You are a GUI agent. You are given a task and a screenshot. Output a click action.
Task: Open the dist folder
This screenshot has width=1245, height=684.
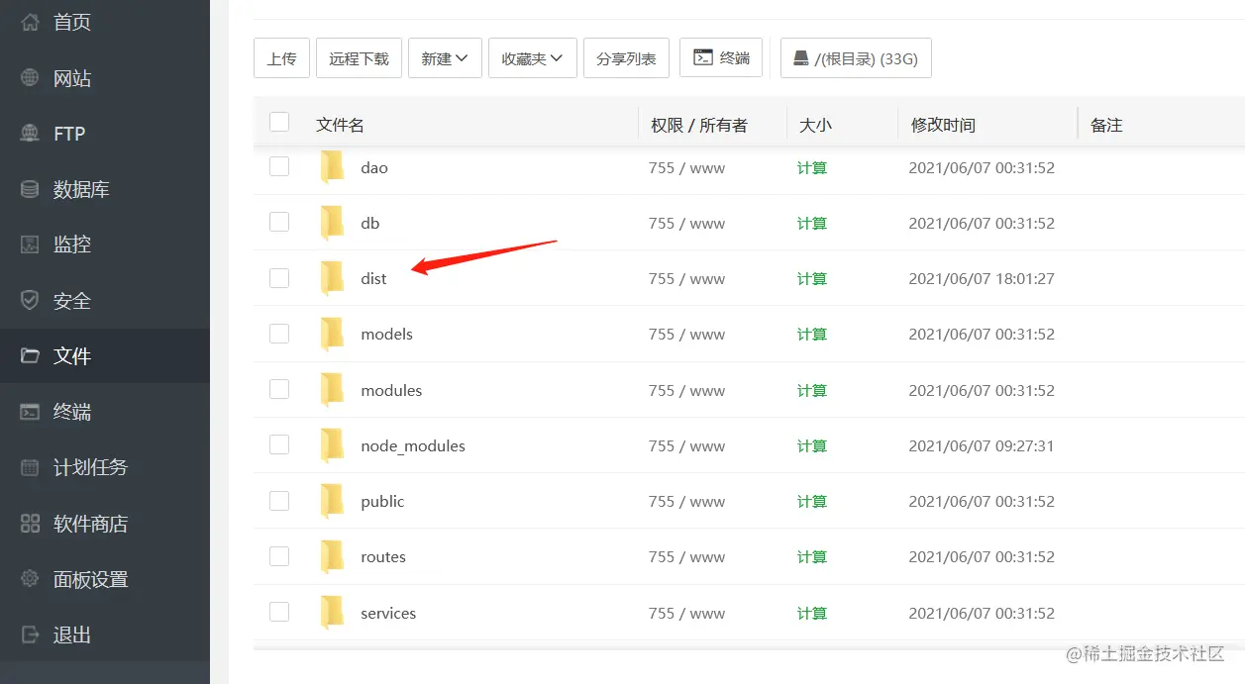373,278
